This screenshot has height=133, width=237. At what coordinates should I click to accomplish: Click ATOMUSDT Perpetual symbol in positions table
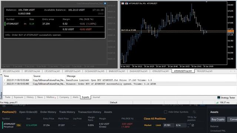point(9,125)
